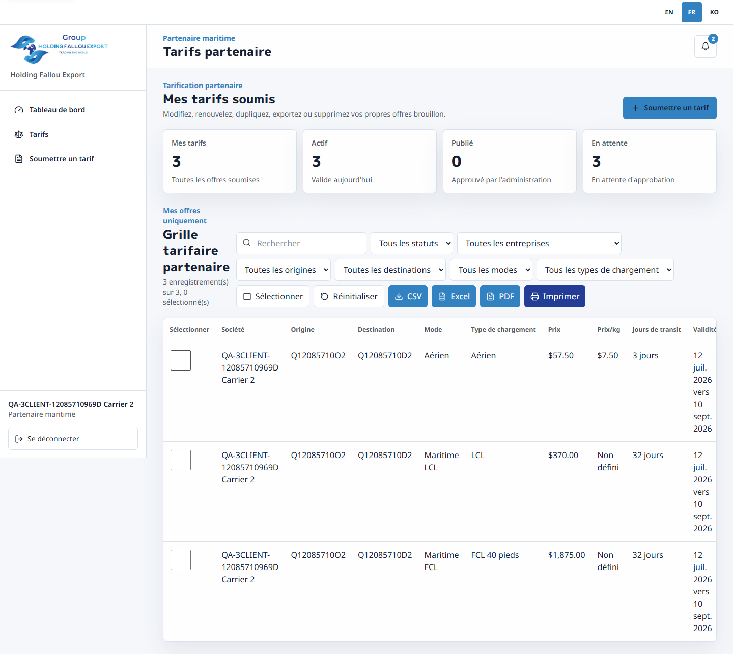This screenshot has width=733, height=654.
Task: Tick the checkbox for the FCL 40 pieds row
Action: [x=181, y=560]
